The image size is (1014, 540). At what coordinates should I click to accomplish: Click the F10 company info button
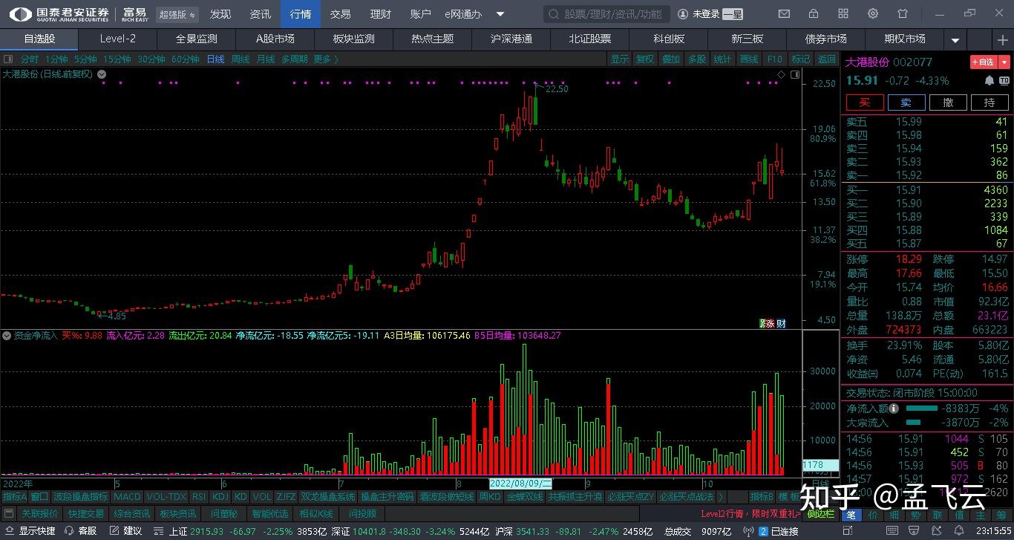[x=774, y=59]
